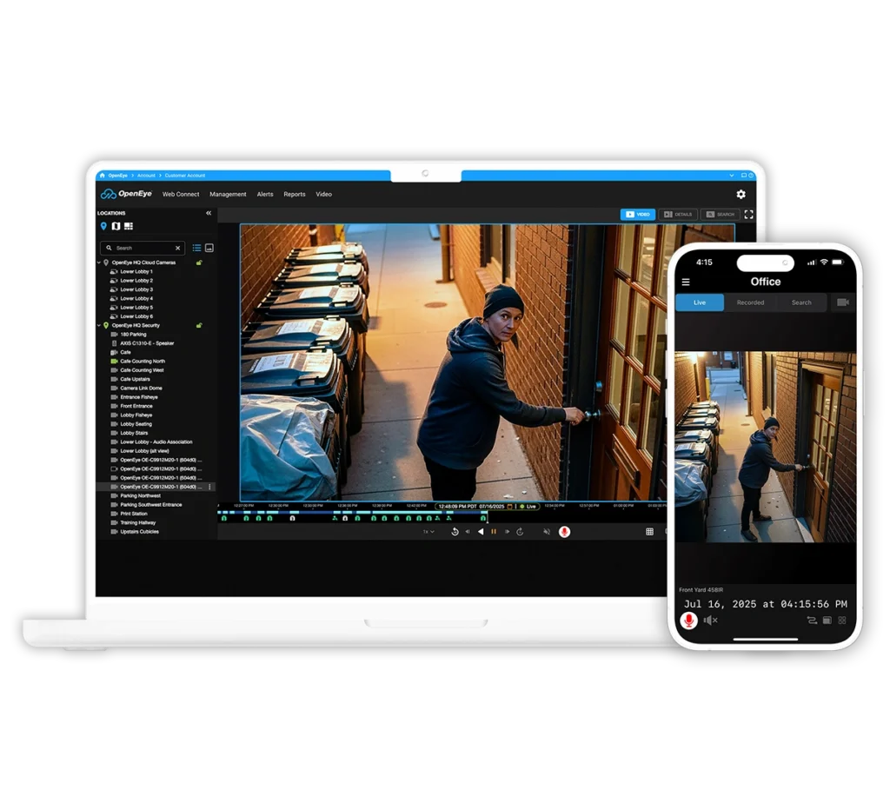Switch the camera list to thumbnail view
Image resolution: width=890 pixels, height=810 pixels.
pos(209,248)
